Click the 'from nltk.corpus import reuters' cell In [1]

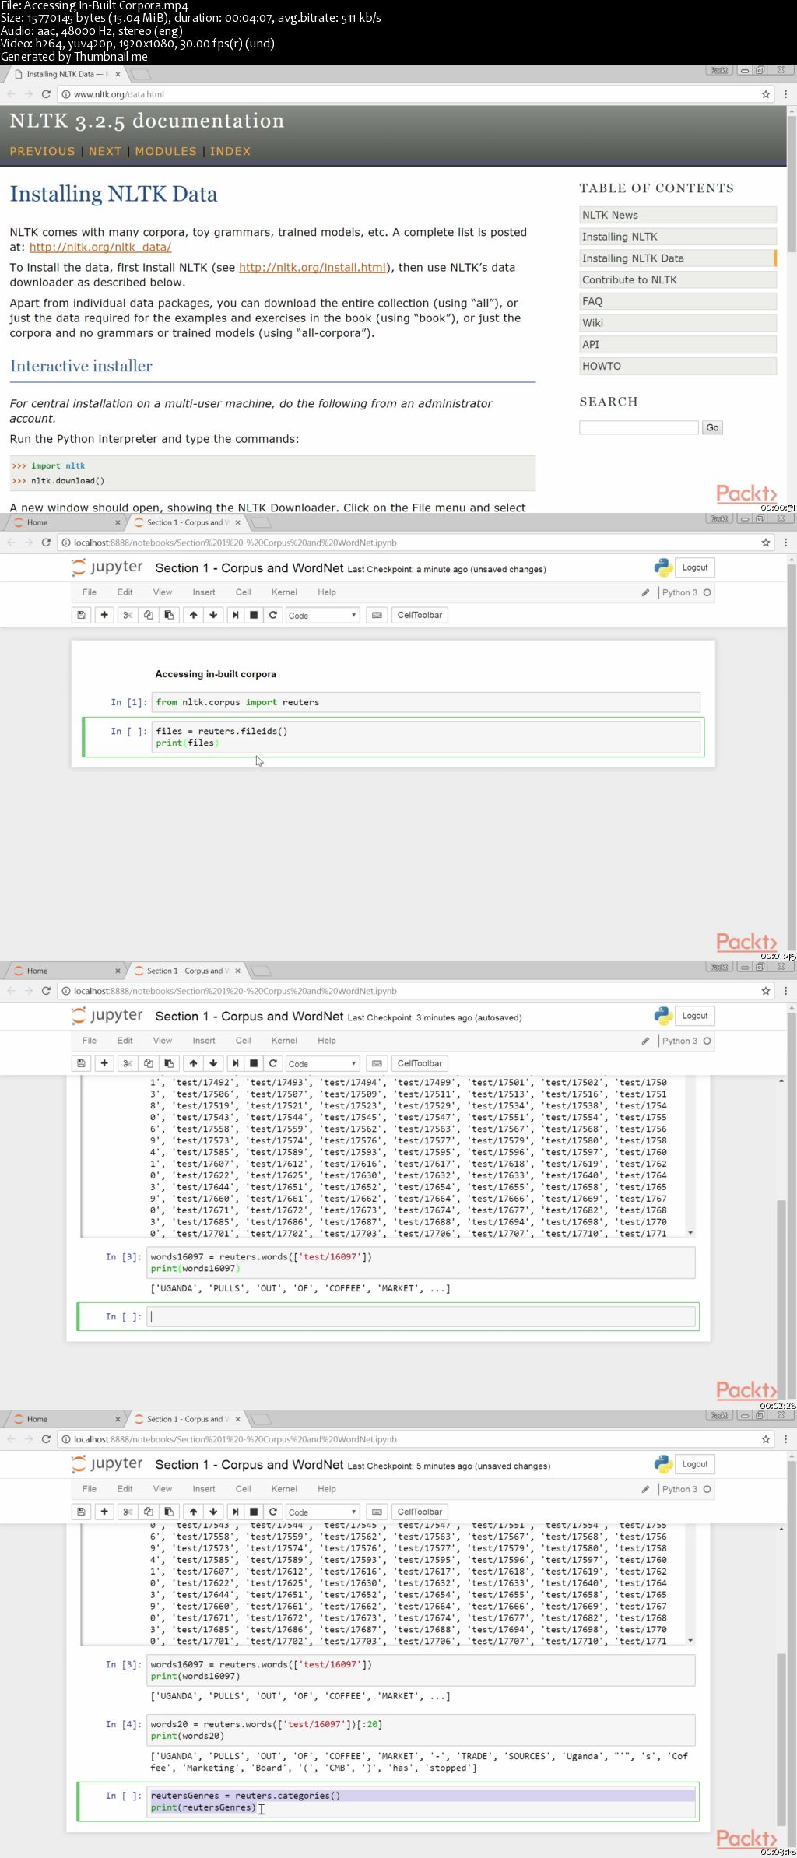coord(426,702)
